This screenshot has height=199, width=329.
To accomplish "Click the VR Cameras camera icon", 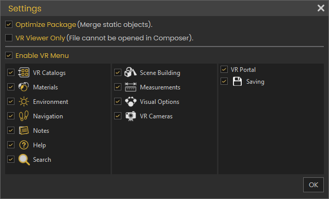I will point(131,116).
